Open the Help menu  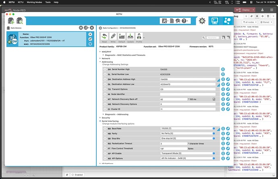click(56, 2)
